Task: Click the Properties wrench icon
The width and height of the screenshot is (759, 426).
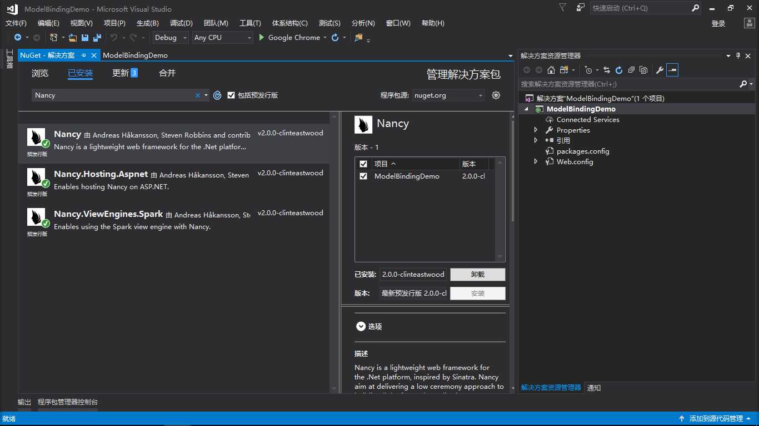Action: tap(660, 70)
